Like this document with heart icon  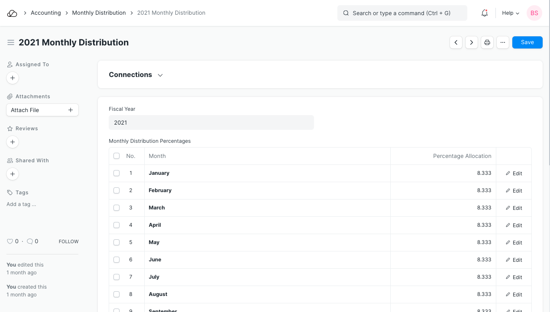(x=10, y=241)
